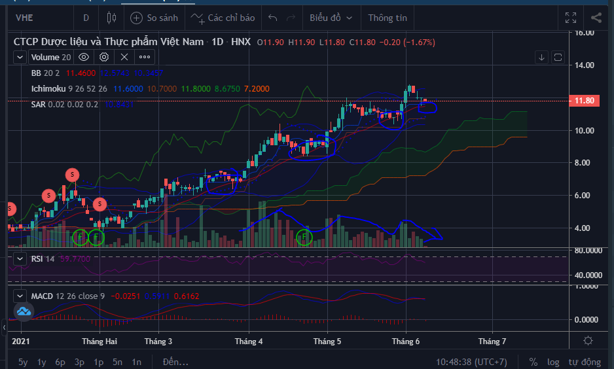Remove the Volume indicator with X

(123, 57)
